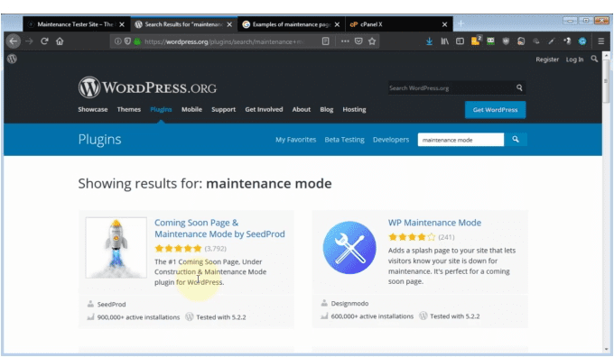Open the Blog menu item
Image resolution: width=614 pixels, height=357 pixels.
327,109
